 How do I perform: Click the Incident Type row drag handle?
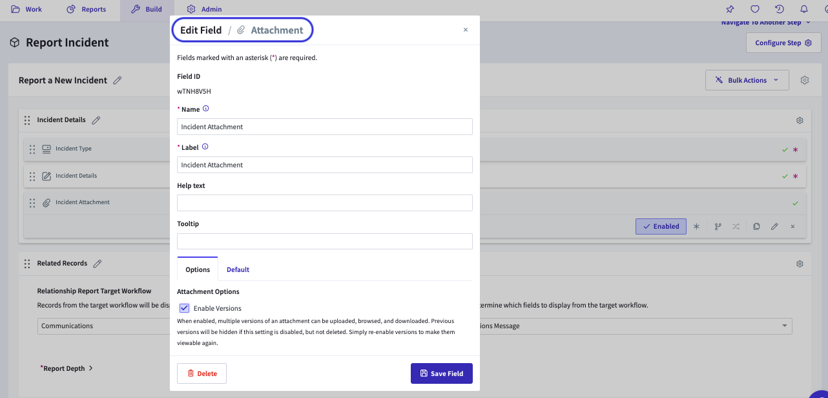click(32, 149)
